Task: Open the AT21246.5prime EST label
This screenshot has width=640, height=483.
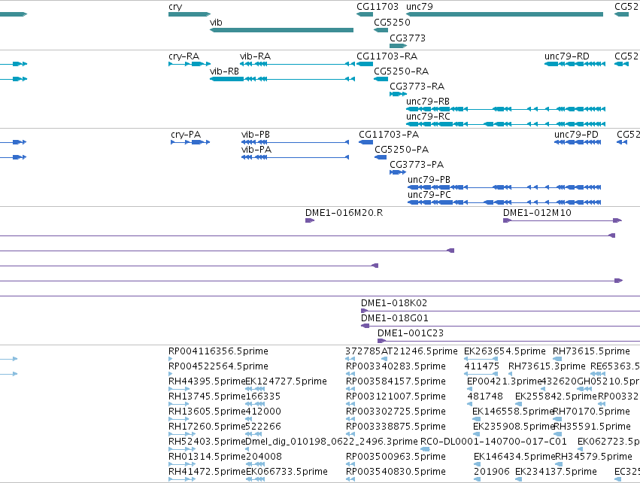Action: (x=419, y=351)
